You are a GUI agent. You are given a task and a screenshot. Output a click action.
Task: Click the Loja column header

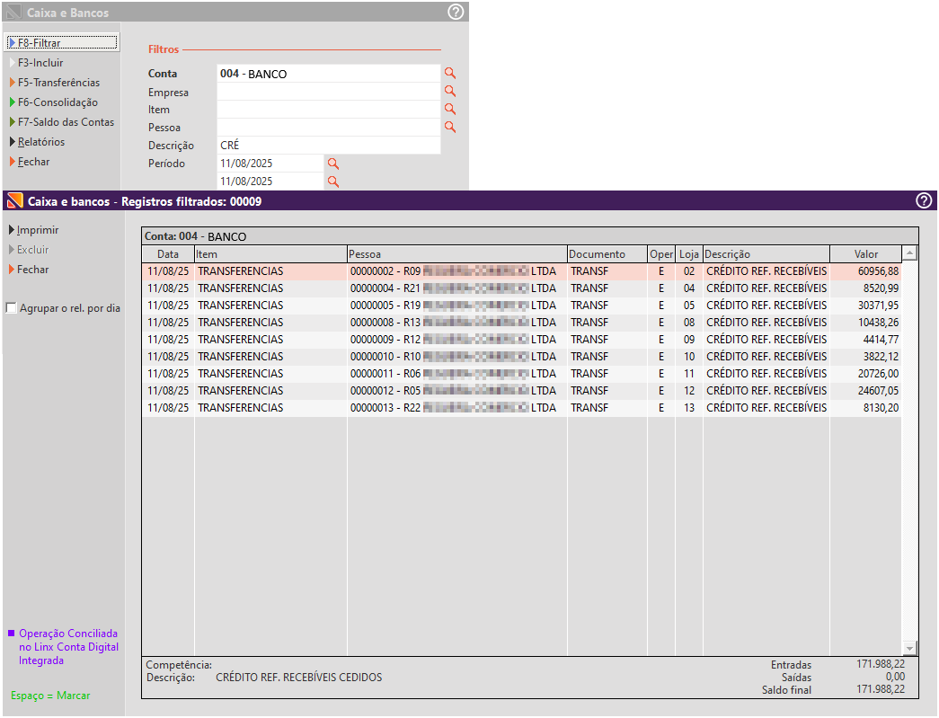(x=688, y=254)
